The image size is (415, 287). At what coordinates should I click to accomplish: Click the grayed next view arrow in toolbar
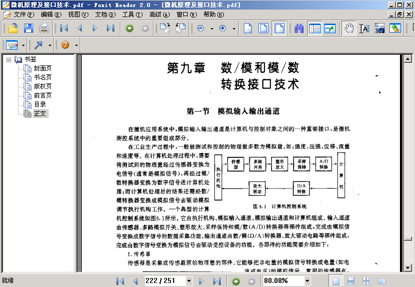point(145,28)
